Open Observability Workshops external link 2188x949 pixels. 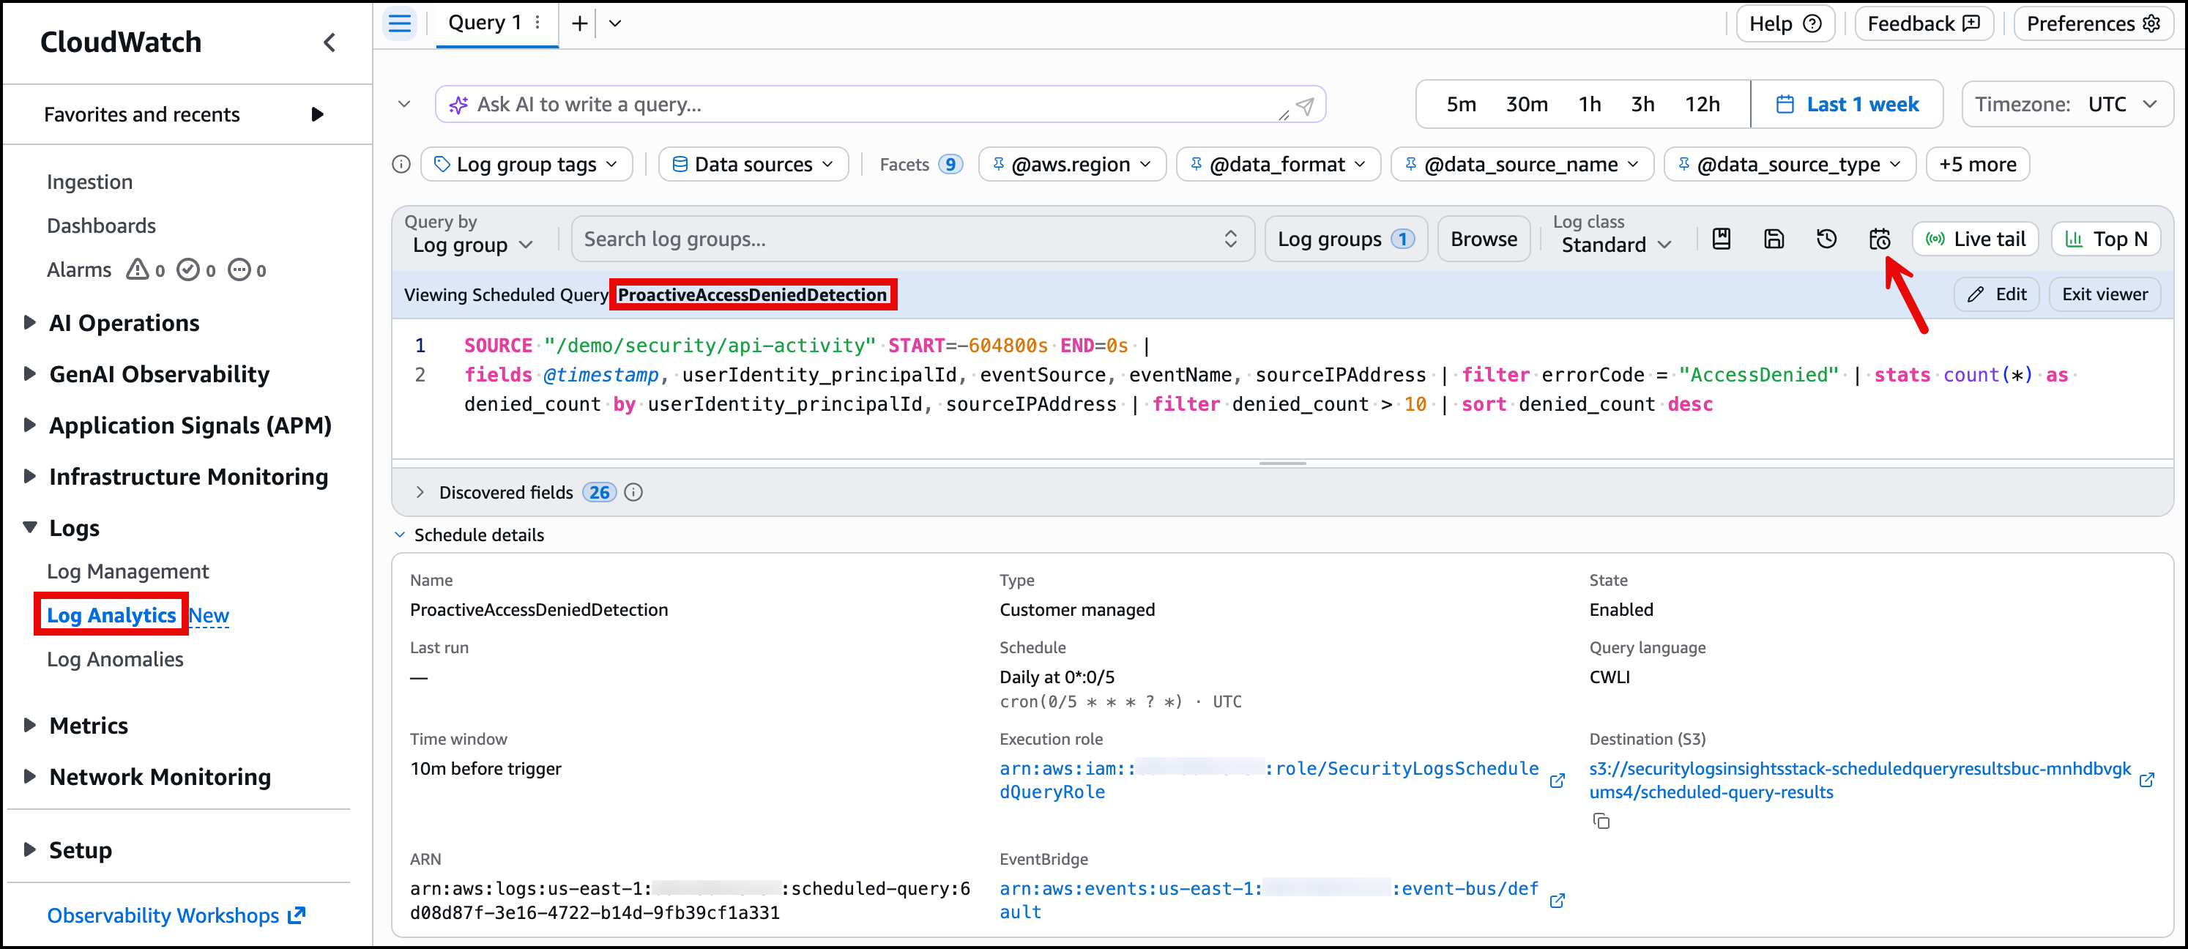[x=176, y=916]
